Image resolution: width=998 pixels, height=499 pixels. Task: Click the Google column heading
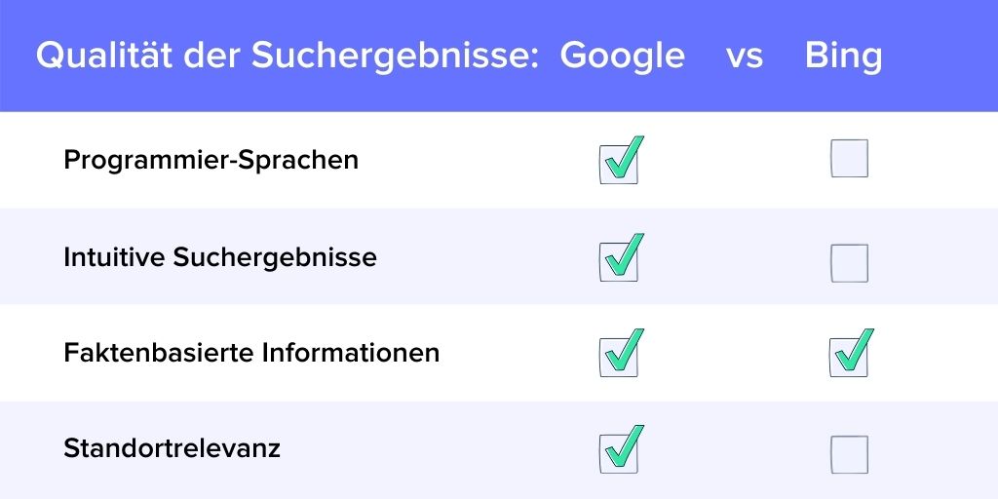click(622, 57)
